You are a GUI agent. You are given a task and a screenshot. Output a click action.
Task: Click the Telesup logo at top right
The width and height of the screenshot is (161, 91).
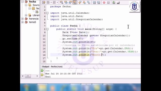(x=134, y=6)
